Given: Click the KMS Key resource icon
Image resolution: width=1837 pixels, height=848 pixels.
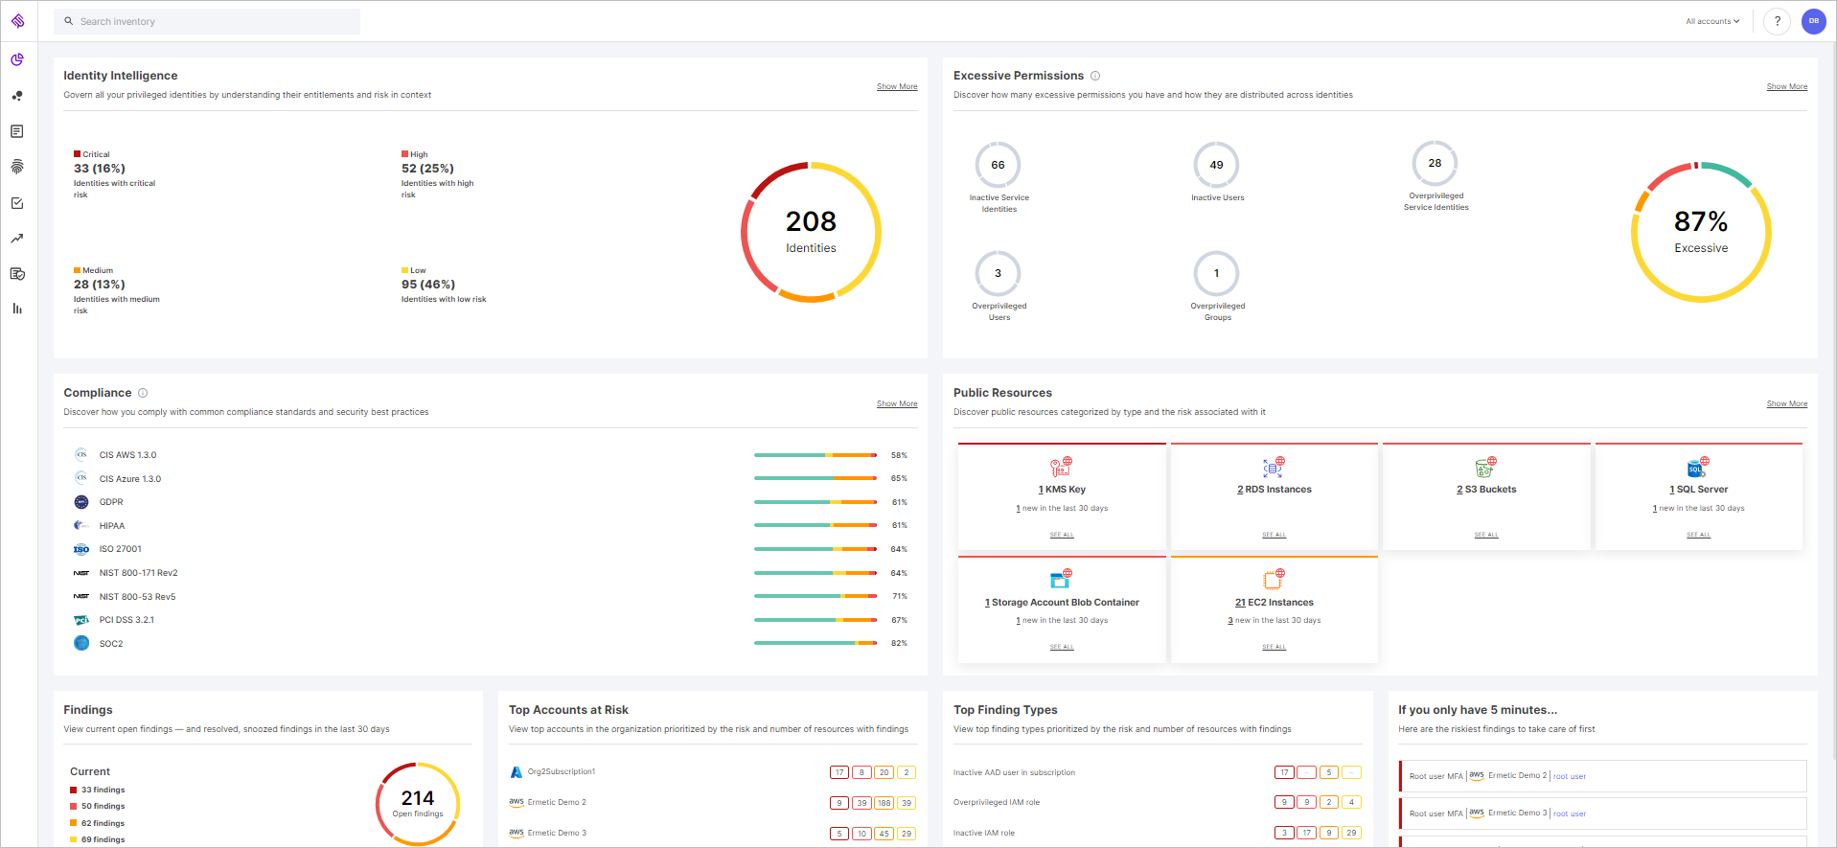Looking at the screenshot, I should (x=1061, y=467).
